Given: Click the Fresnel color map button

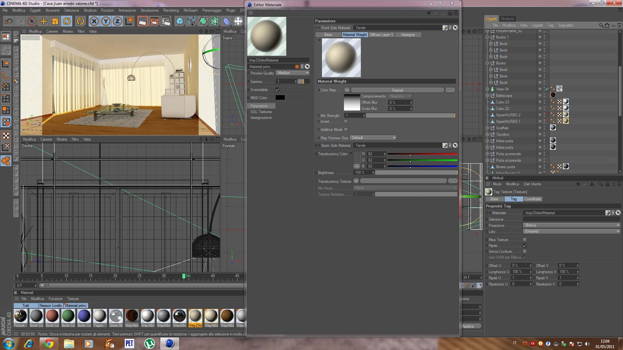Looking at the screenshot, I should point(397,90).
